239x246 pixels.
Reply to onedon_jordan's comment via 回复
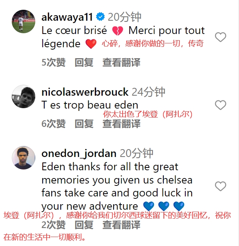(84, 225)
